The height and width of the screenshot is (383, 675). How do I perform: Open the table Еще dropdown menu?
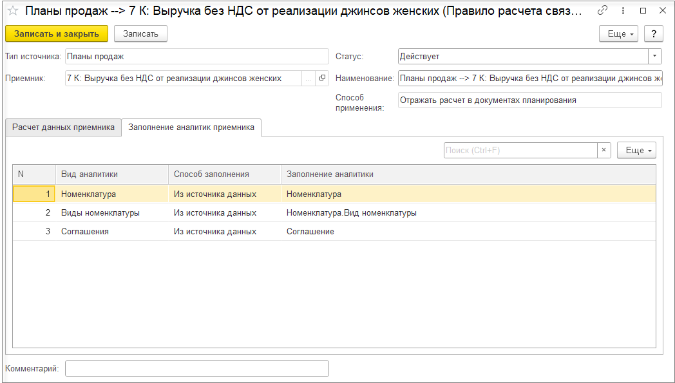[637, 150]
